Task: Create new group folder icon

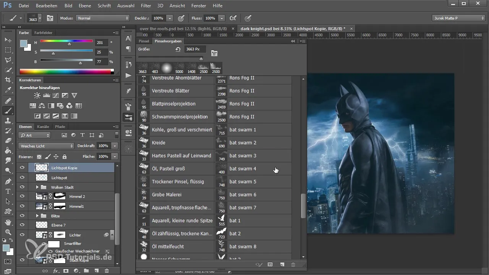Action: pyautogui.click(x=86, y=271)
